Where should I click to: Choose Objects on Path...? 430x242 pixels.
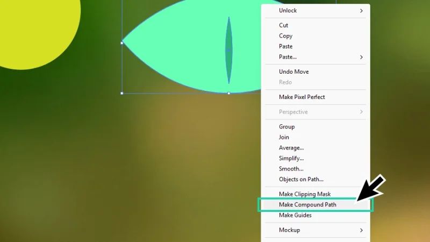click(301, 180)
